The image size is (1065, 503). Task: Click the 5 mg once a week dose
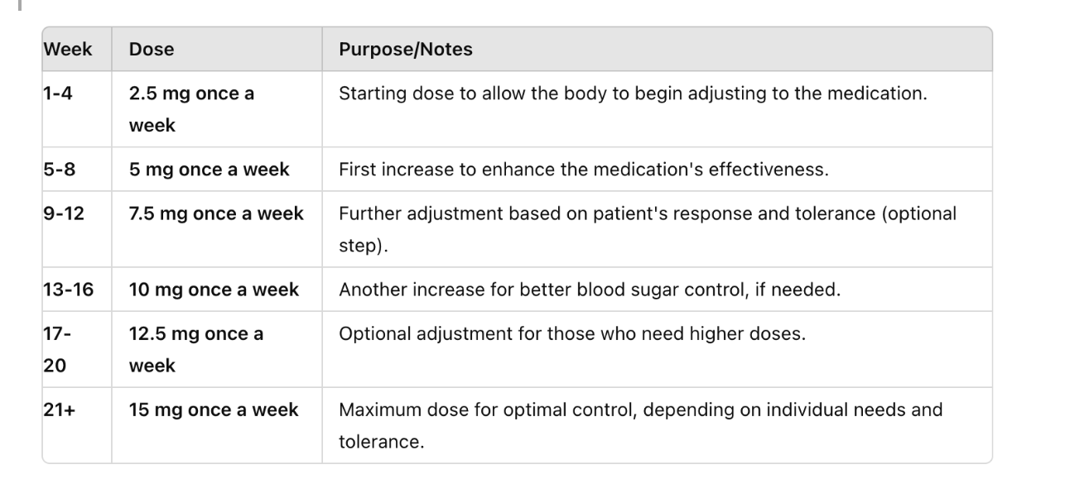click(x=210, y=170)
